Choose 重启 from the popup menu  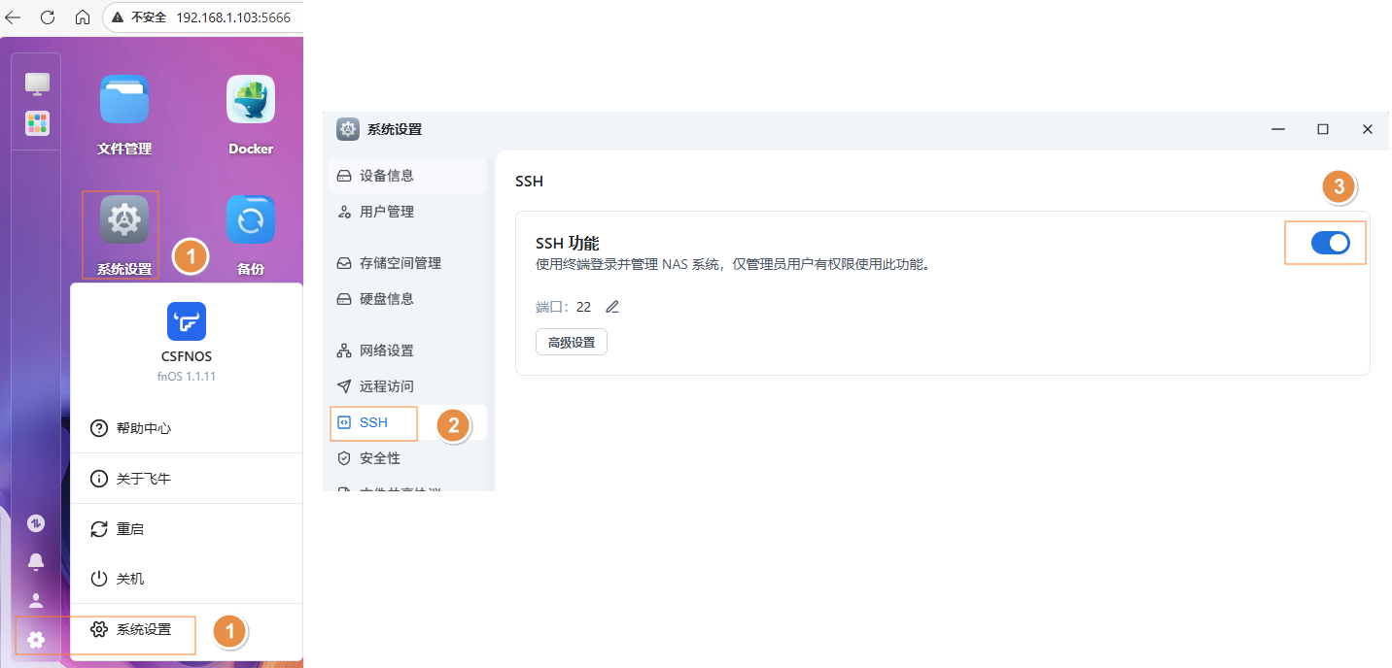187,529
